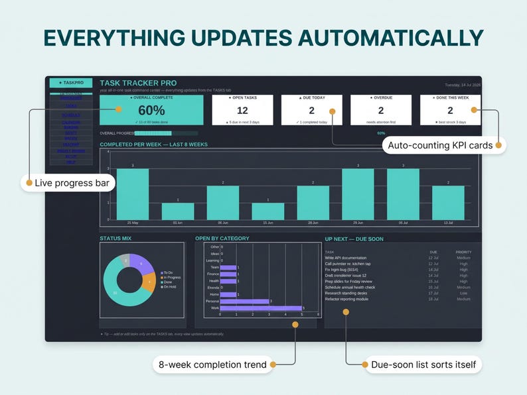
Task: Click the overall progress bar
Action: (167, 133)
